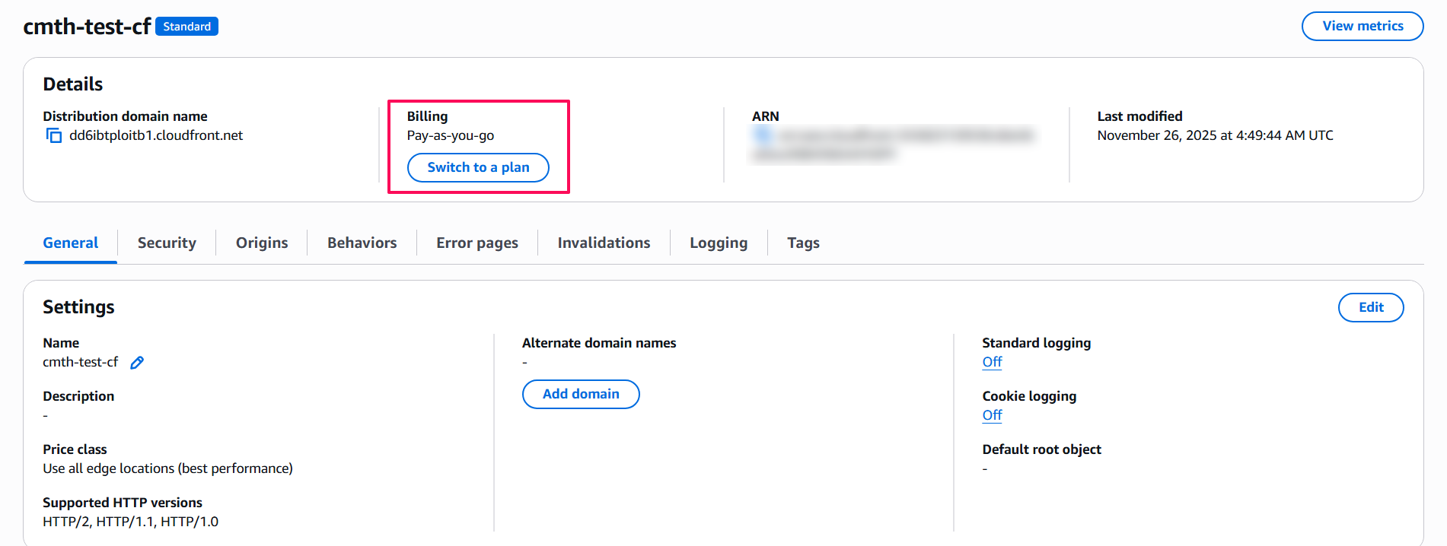Switch to the Logging tab

click(719, 243)
